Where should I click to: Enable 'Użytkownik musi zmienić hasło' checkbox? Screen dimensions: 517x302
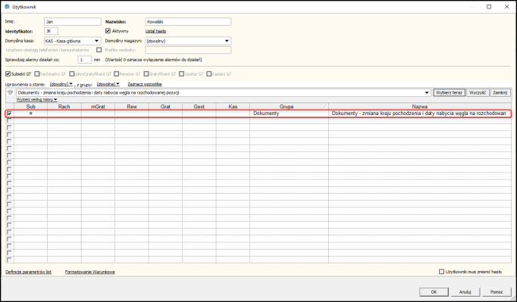(x=441, y=272)
